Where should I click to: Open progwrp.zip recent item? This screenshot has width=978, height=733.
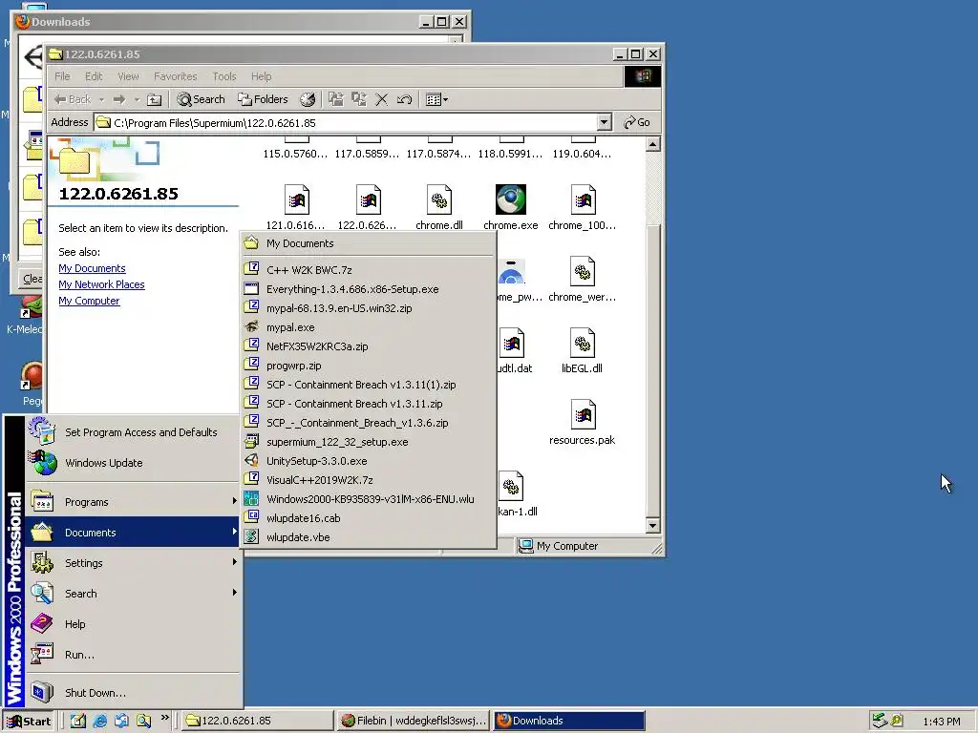click(369, 366)
